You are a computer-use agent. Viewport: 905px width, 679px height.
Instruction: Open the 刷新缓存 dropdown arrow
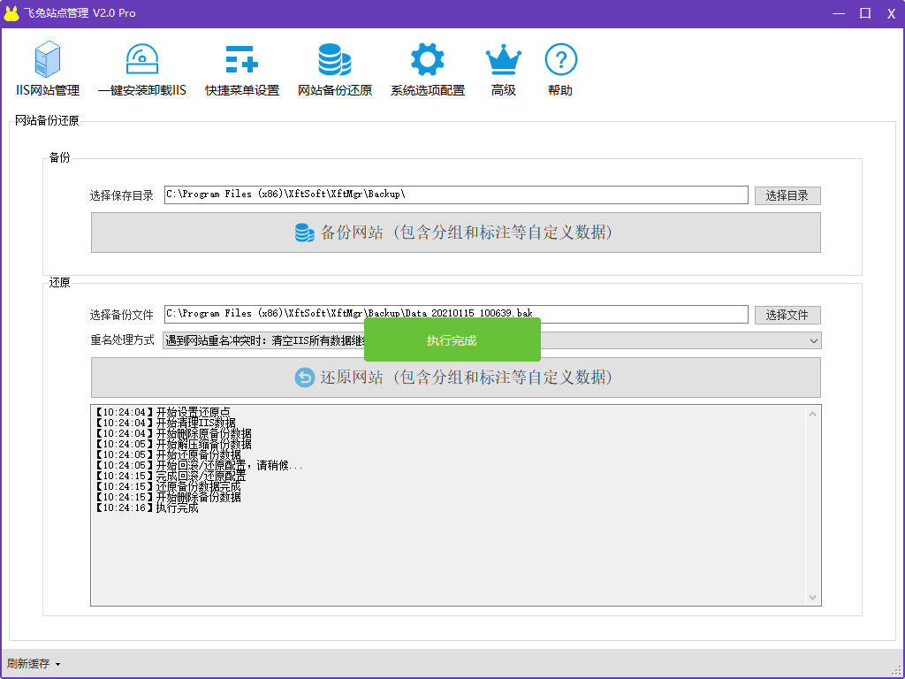point(57,664)
